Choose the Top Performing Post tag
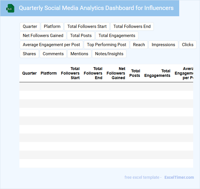Viewport: 200px width, 189px height. click(107, 45)
